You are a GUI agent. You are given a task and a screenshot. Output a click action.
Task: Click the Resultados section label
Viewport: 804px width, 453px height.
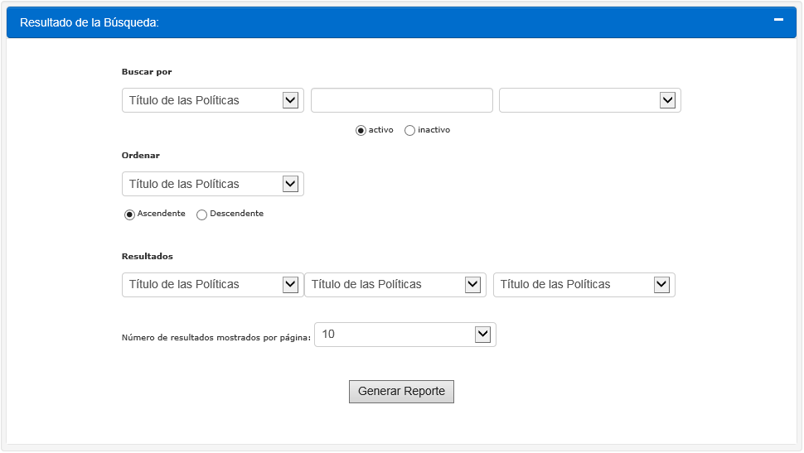147,257
